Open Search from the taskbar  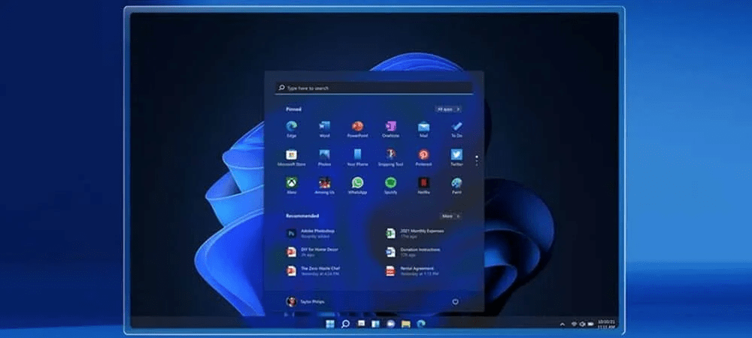[345, 324]
